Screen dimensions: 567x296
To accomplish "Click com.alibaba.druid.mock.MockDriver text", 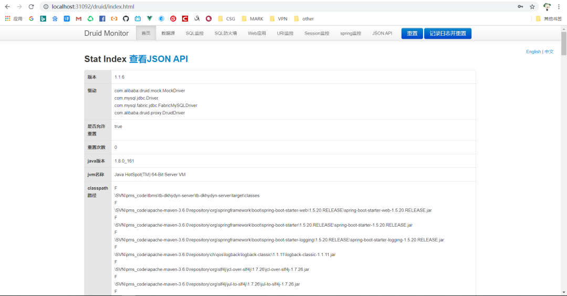I will coord(150,91).
